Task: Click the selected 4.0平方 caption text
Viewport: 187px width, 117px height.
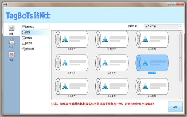Action: 152,73
